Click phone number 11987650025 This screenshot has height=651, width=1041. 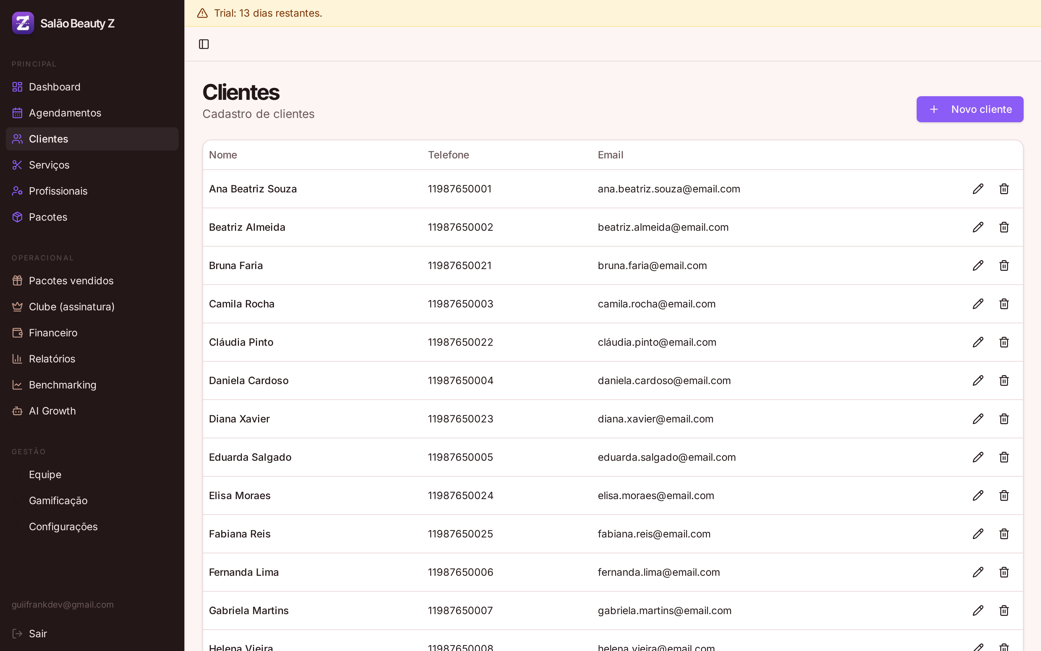pyautogui.click(x=460, y=534)
